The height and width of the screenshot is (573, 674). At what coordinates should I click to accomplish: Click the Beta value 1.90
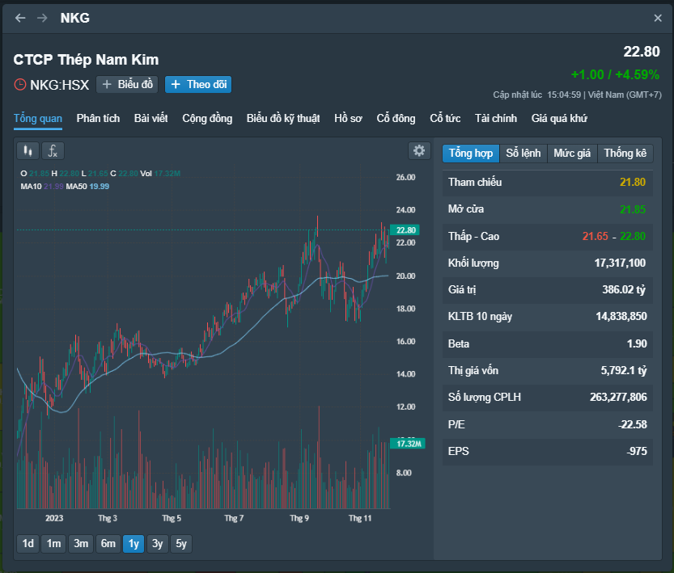click(637, 343)
